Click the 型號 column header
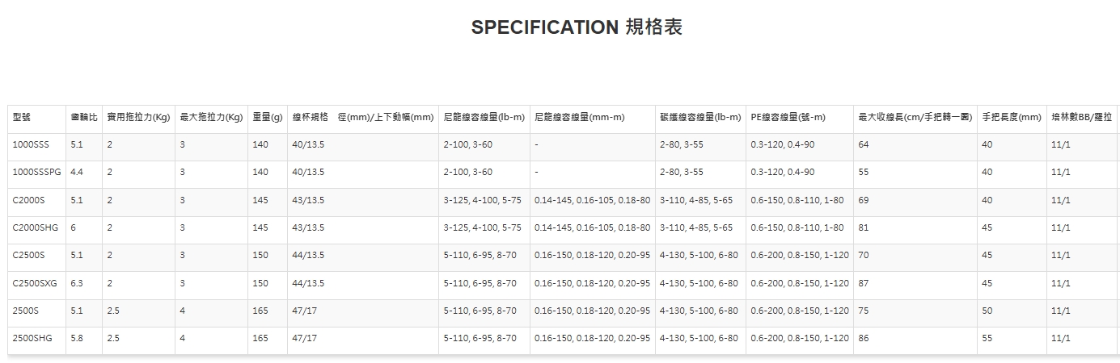Viewport: 1120px width, 363px height. 22,118
